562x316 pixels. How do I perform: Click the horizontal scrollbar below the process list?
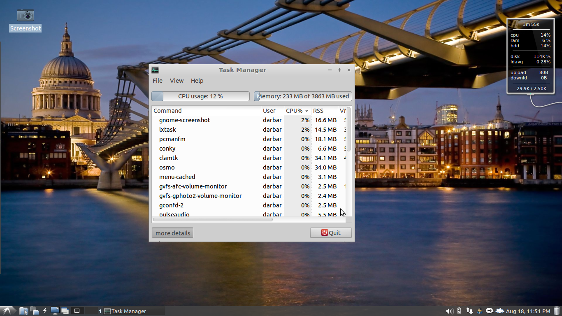pyautogui.click(x=213, y=219)
